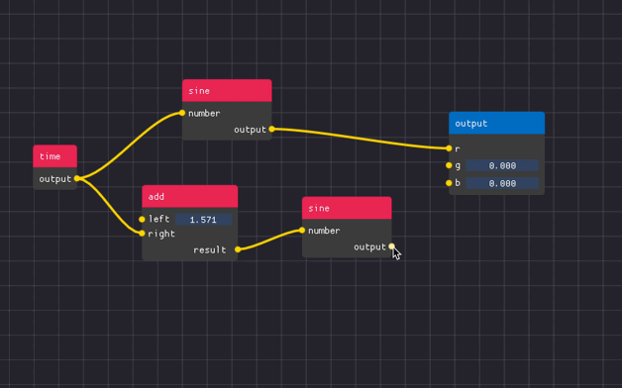This screenshot has height=388, width=622.
Task: Click the b value field in output node
Action: pyautogui.click(x=502, y=183)
